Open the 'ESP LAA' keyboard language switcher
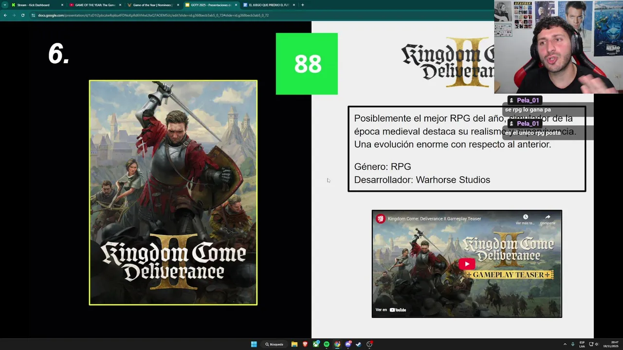 pyautogui.click(x=582, y=344)
